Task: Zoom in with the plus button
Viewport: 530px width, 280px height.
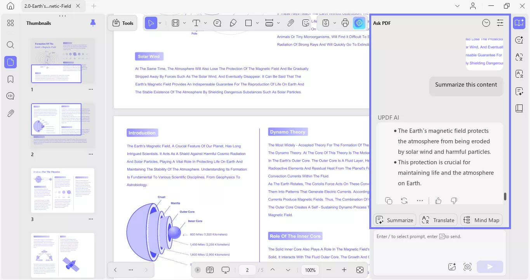Action: coord(344,270)
